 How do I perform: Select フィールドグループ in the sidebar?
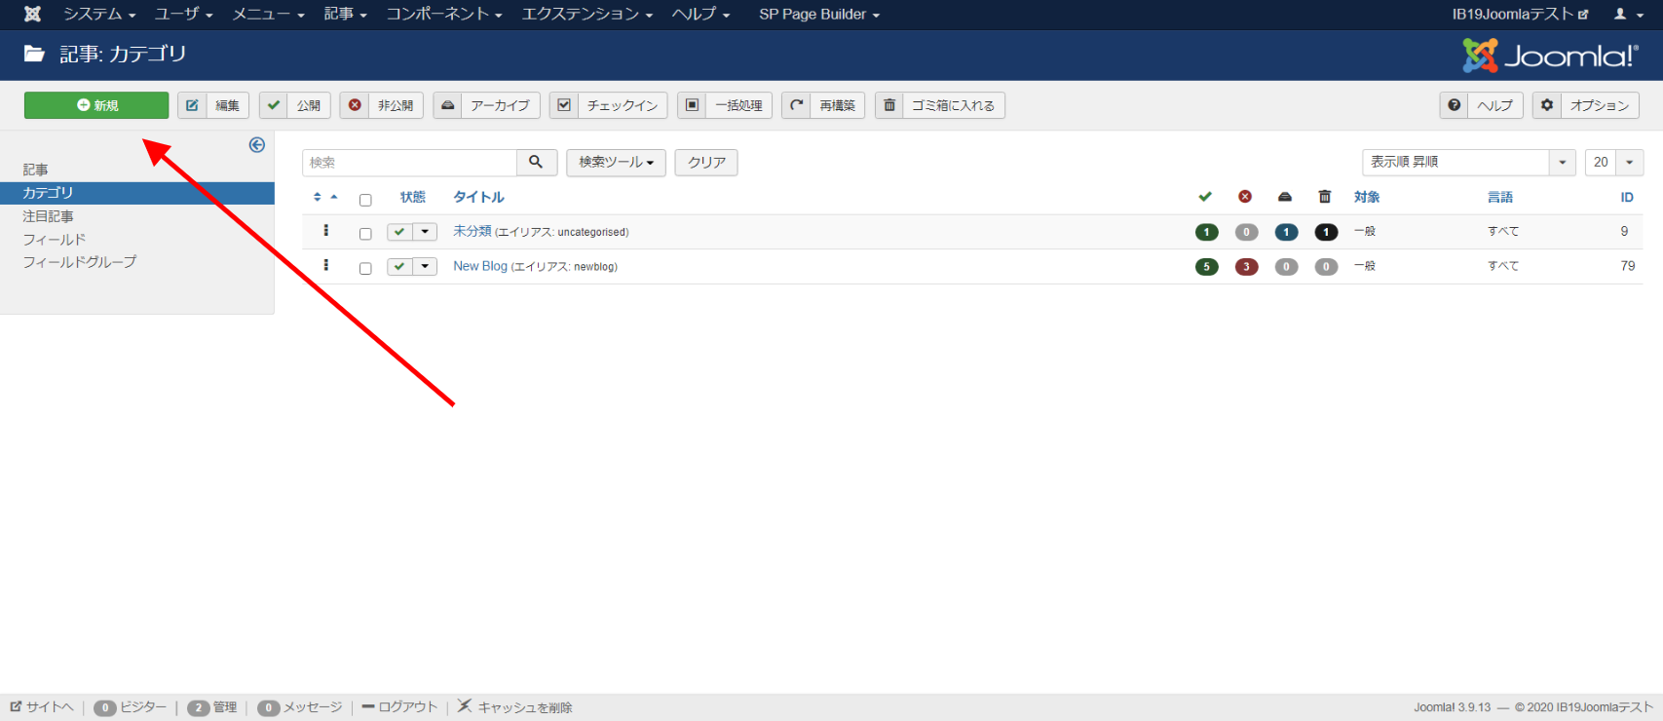pyautogui.click(x=80, y=261)
